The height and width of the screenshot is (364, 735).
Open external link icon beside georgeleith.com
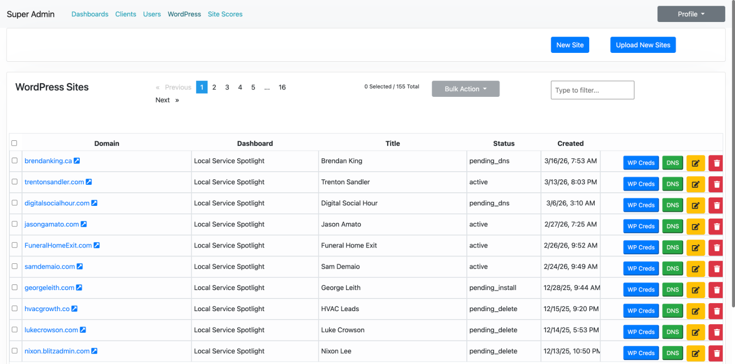(79, 287)
